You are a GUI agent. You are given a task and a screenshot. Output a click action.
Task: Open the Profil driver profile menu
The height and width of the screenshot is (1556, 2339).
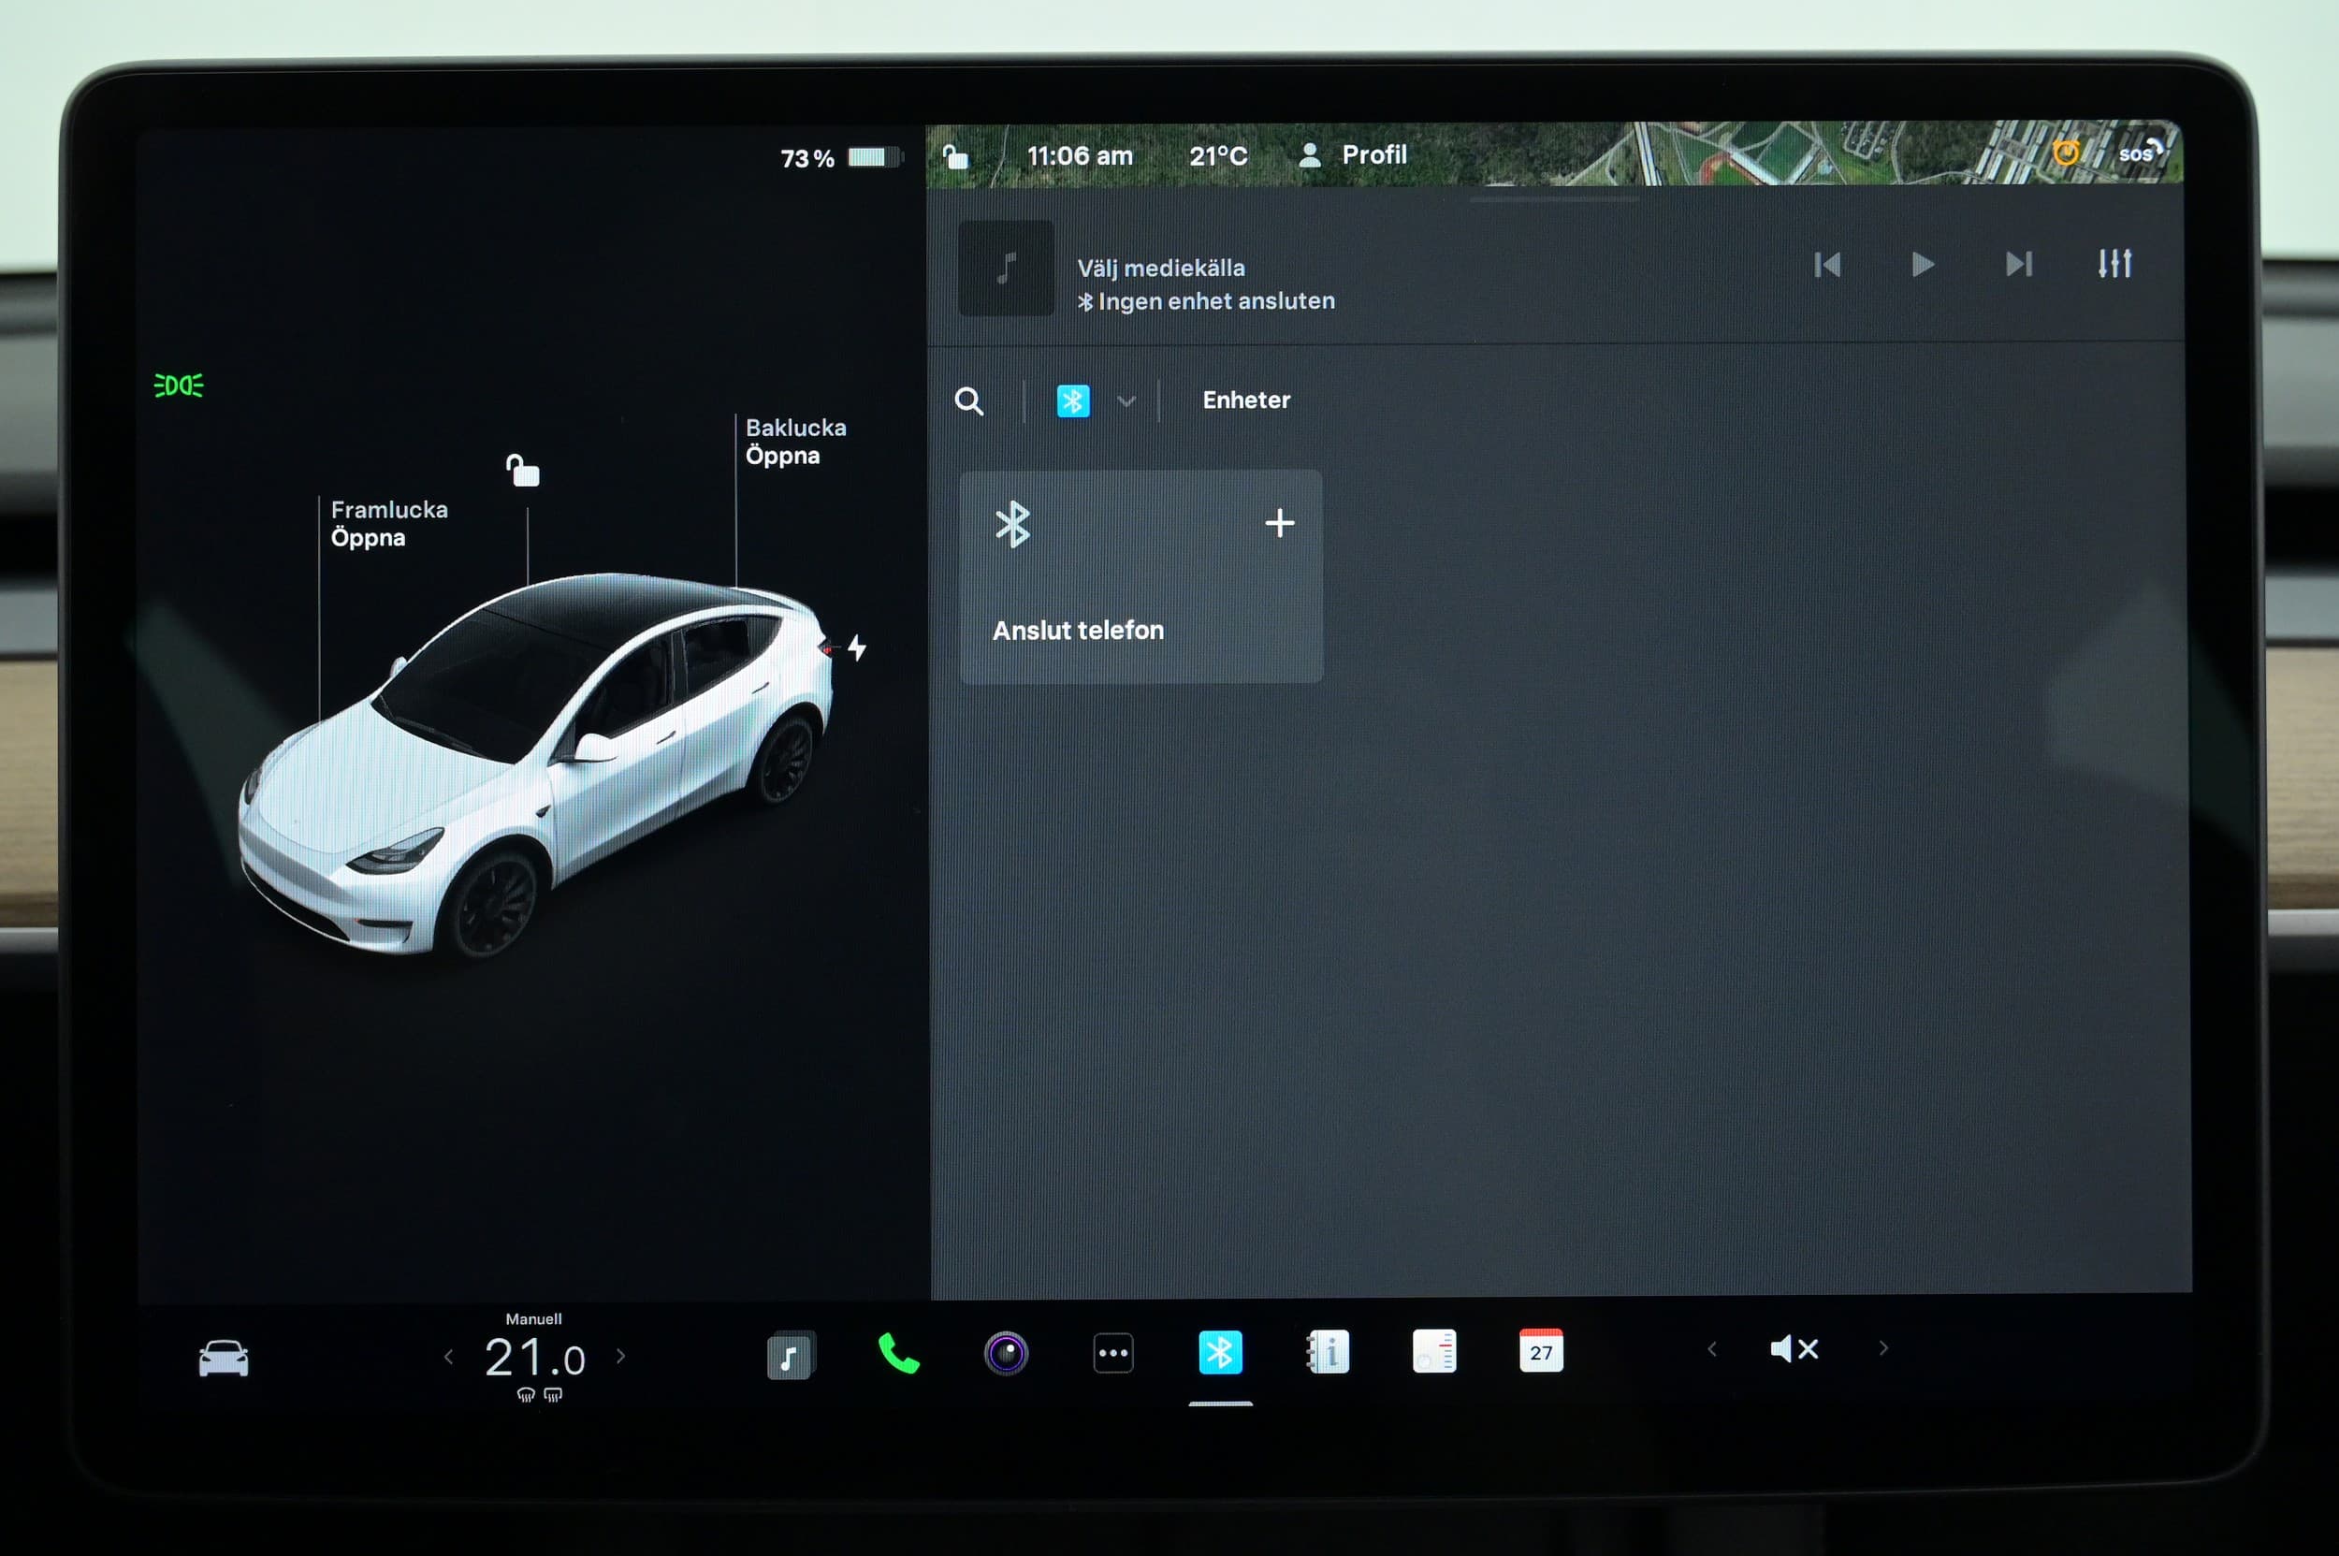coord(1353,154)
